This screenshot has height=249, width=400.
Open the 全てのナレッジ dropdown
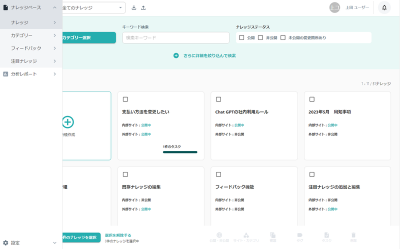point(93,7)
